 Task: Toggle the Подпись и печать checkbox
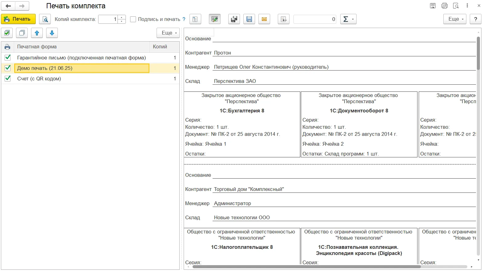coord(133,19)
